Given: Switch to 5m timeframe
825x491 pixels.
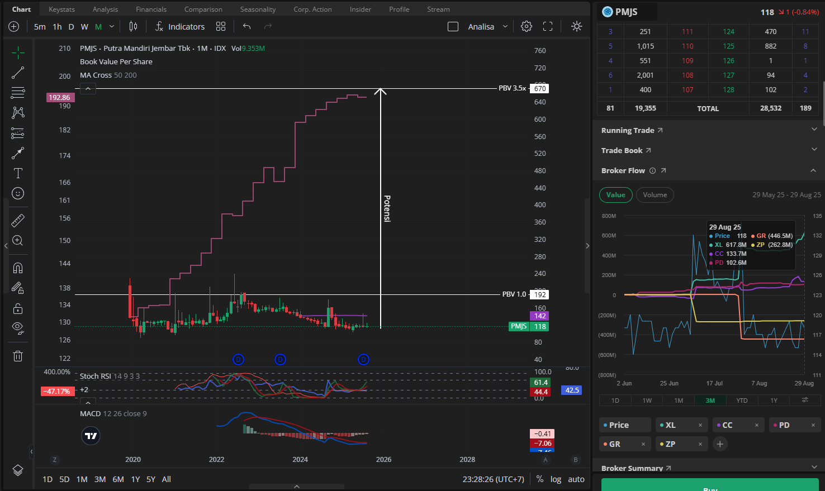Looking at the screenshot, I should point(40,26).
